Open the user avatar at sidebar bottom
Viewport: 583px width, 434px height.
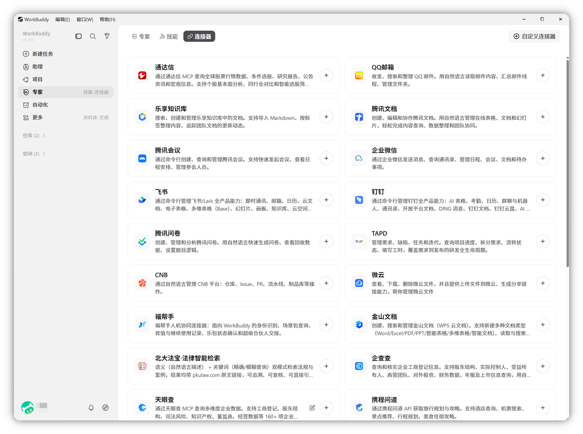coord(27,407)
